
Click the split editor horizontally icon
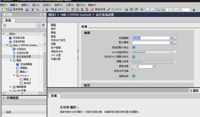148,10
